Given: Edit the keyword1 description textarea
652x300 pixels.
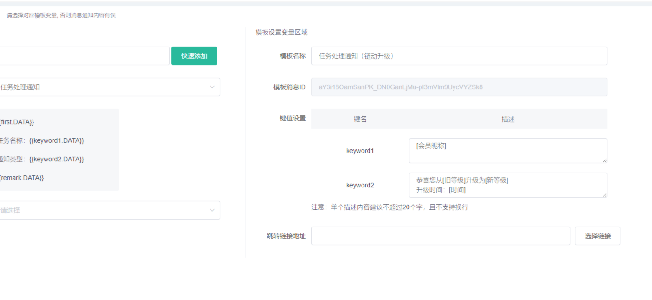Looking at the screenshot, I should (x=507, y=151).
